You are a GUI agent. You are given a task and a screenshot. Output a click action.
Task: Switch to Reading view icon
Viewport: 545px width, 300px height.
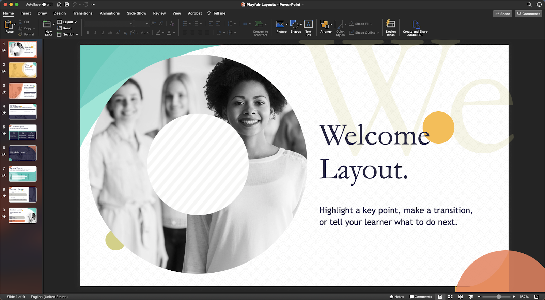click(461, 297)
